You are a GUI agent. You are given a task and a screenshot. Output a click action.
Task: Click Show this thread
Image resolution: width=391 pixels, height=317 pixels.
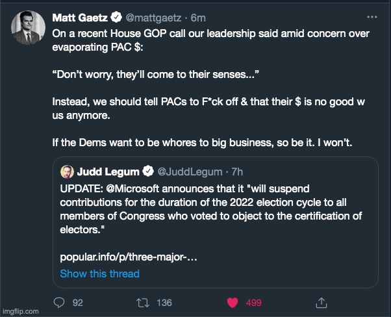click(x=99, y=273)
